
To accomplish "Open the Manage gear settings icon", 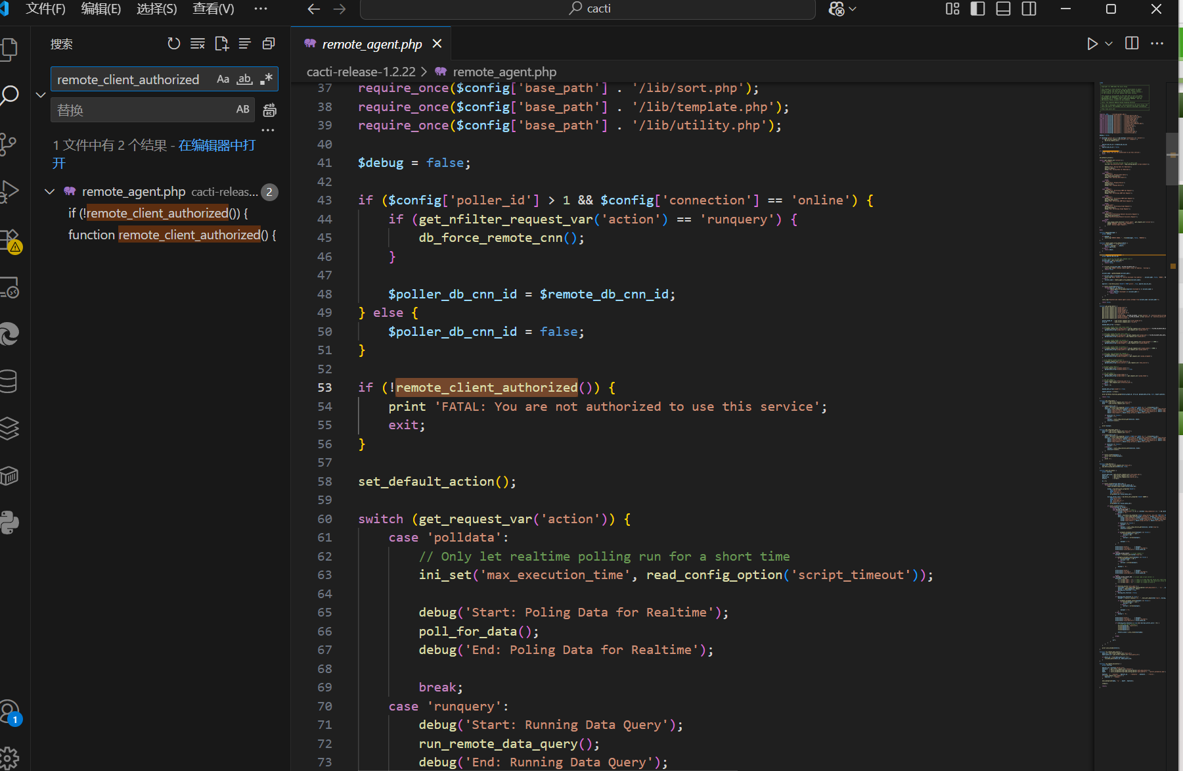I will (x=9, y=759).
